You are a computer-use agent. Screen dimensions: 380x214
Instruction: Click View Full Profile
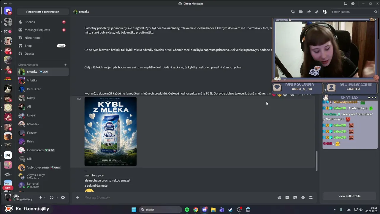click(x=349, y=196)
